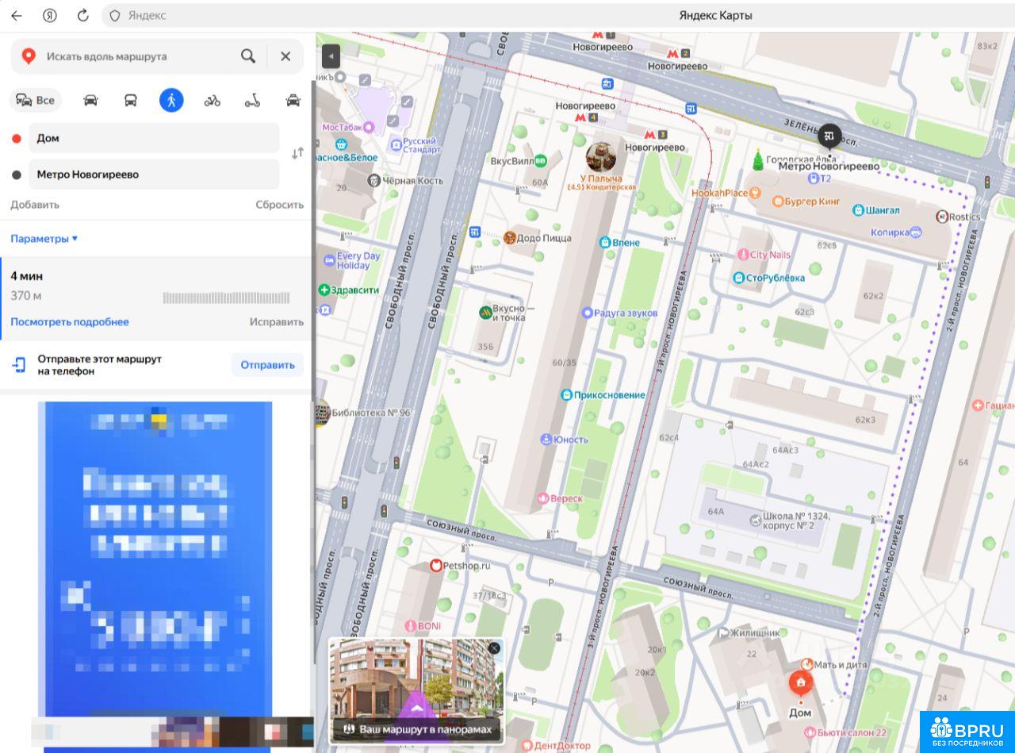Open the ДентДоктор clinic icon
Screen dimensions: 1015x753
click(527, 746)
